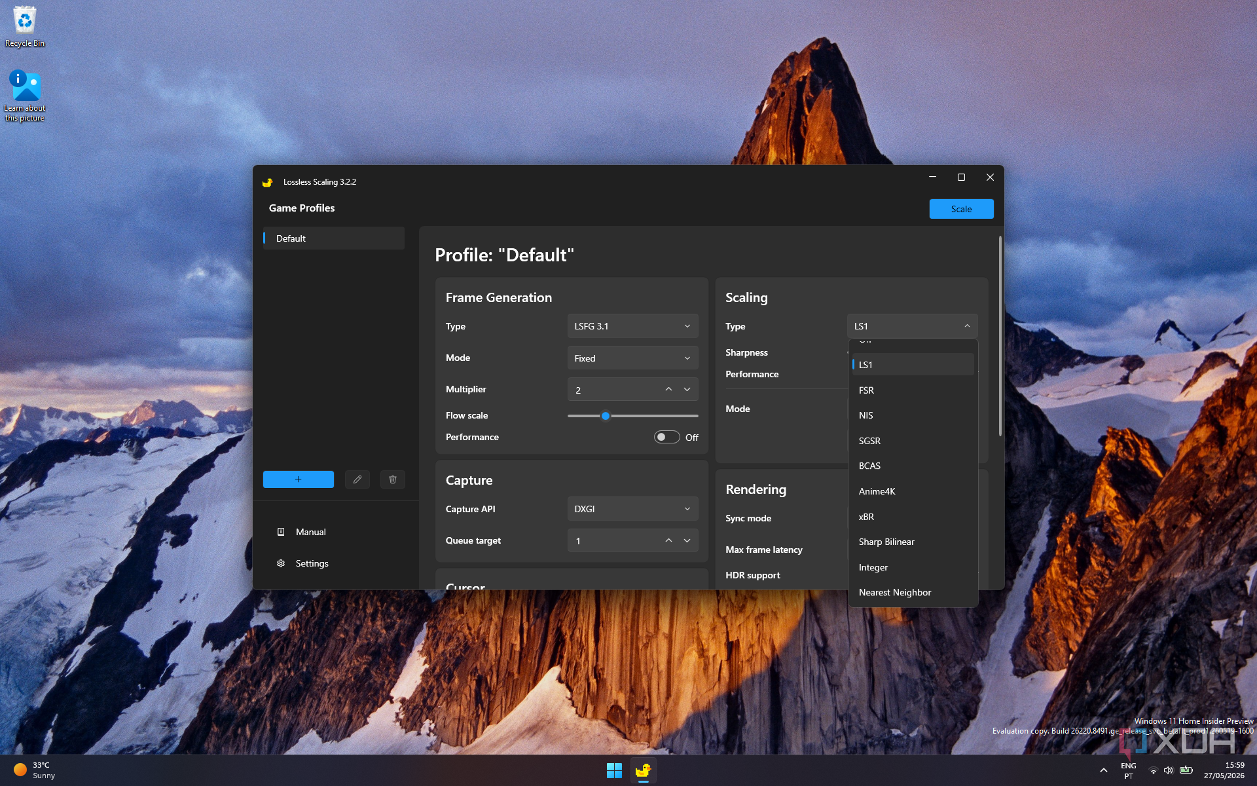Click the Windows Start button
The width and height of the screenshot is (1257, 786).
click(x=614, y=770)
